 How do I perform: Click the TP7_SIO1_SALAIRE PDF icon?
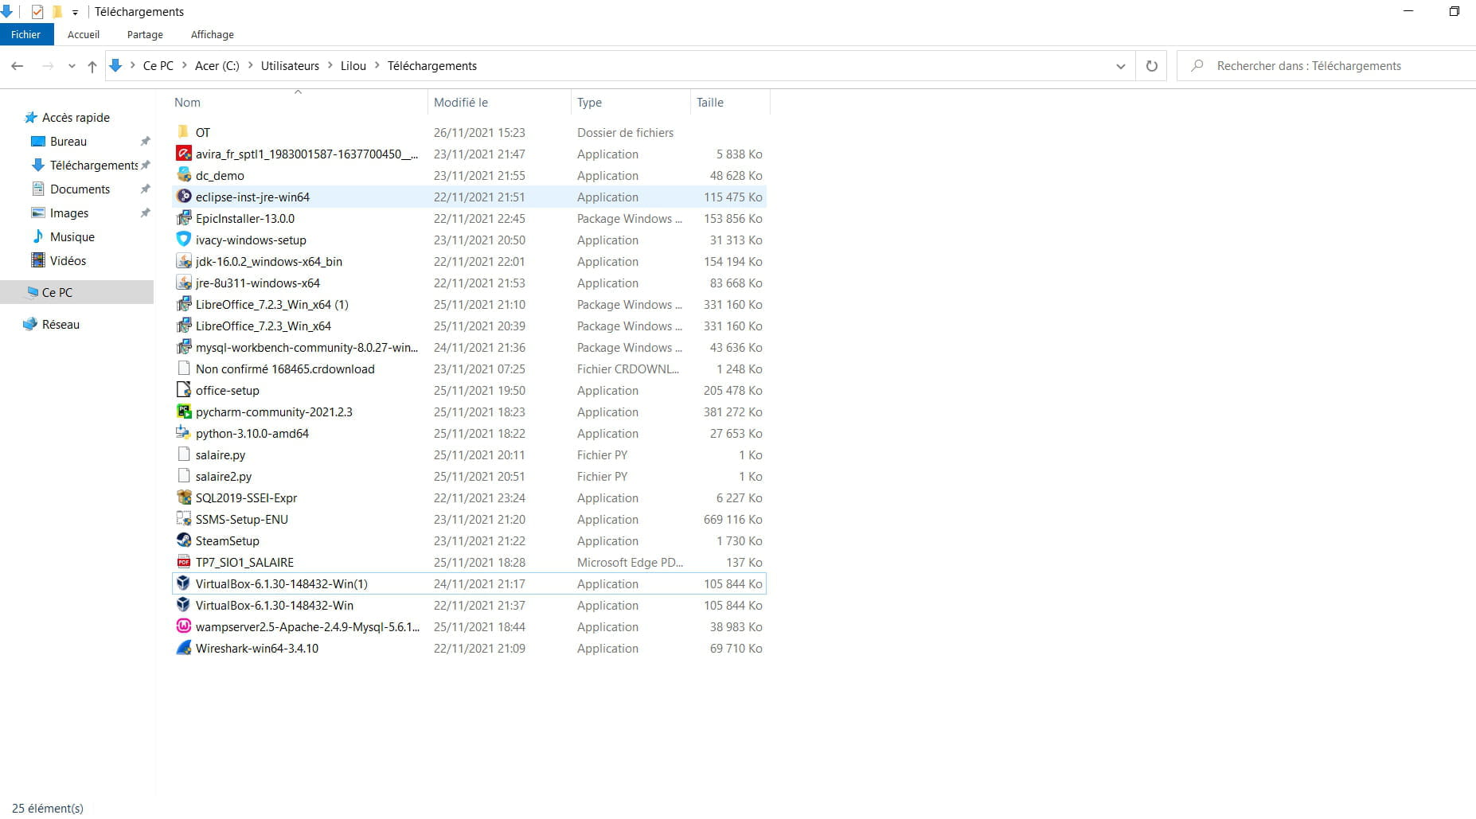point(184,562)
